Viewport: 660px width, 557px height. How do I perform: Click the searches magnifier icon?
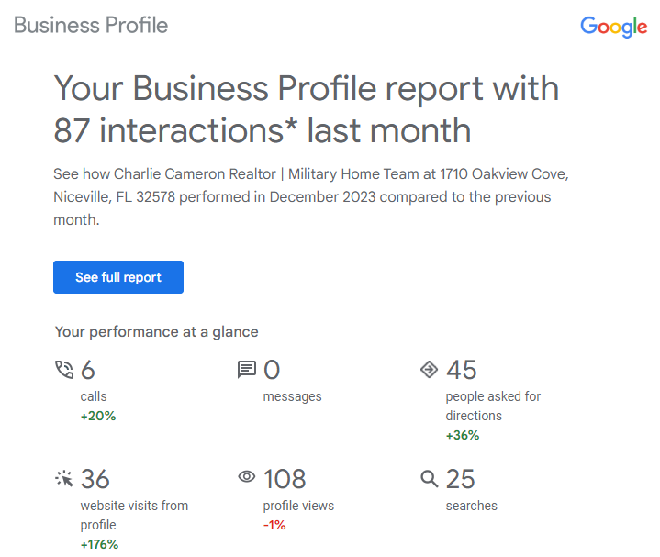point(429,478)
